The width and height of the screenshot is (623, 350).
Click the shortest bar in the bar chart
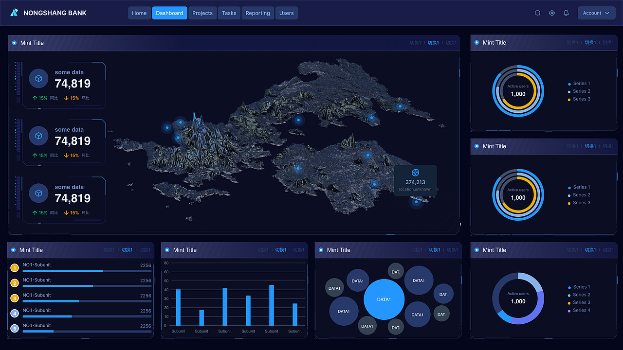click(x=202, y=318)
